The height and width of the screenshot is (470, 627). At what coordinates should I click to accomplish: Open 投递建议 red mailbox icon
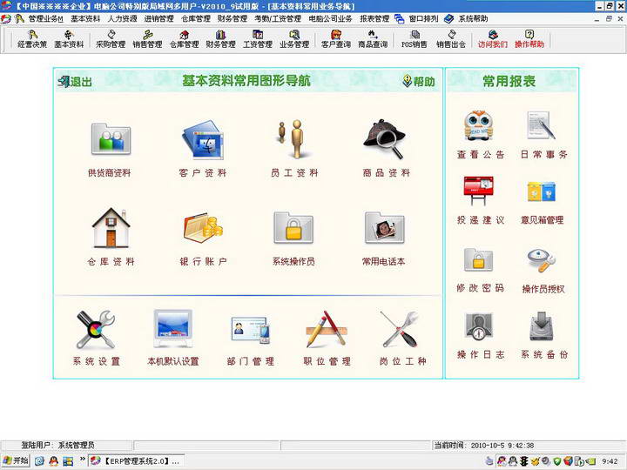coord(479,191)
